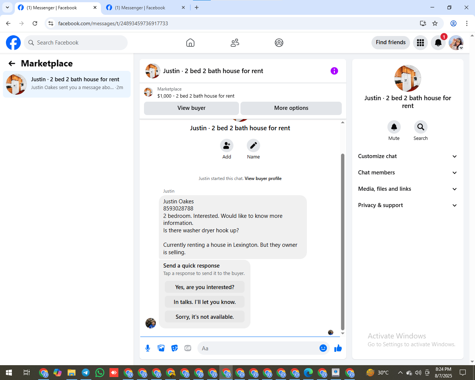Image resolution: width=475 pixels, height=380 pixels.
Task: Open File Explorer from the taskbar
Action: [x=72, y=373]
